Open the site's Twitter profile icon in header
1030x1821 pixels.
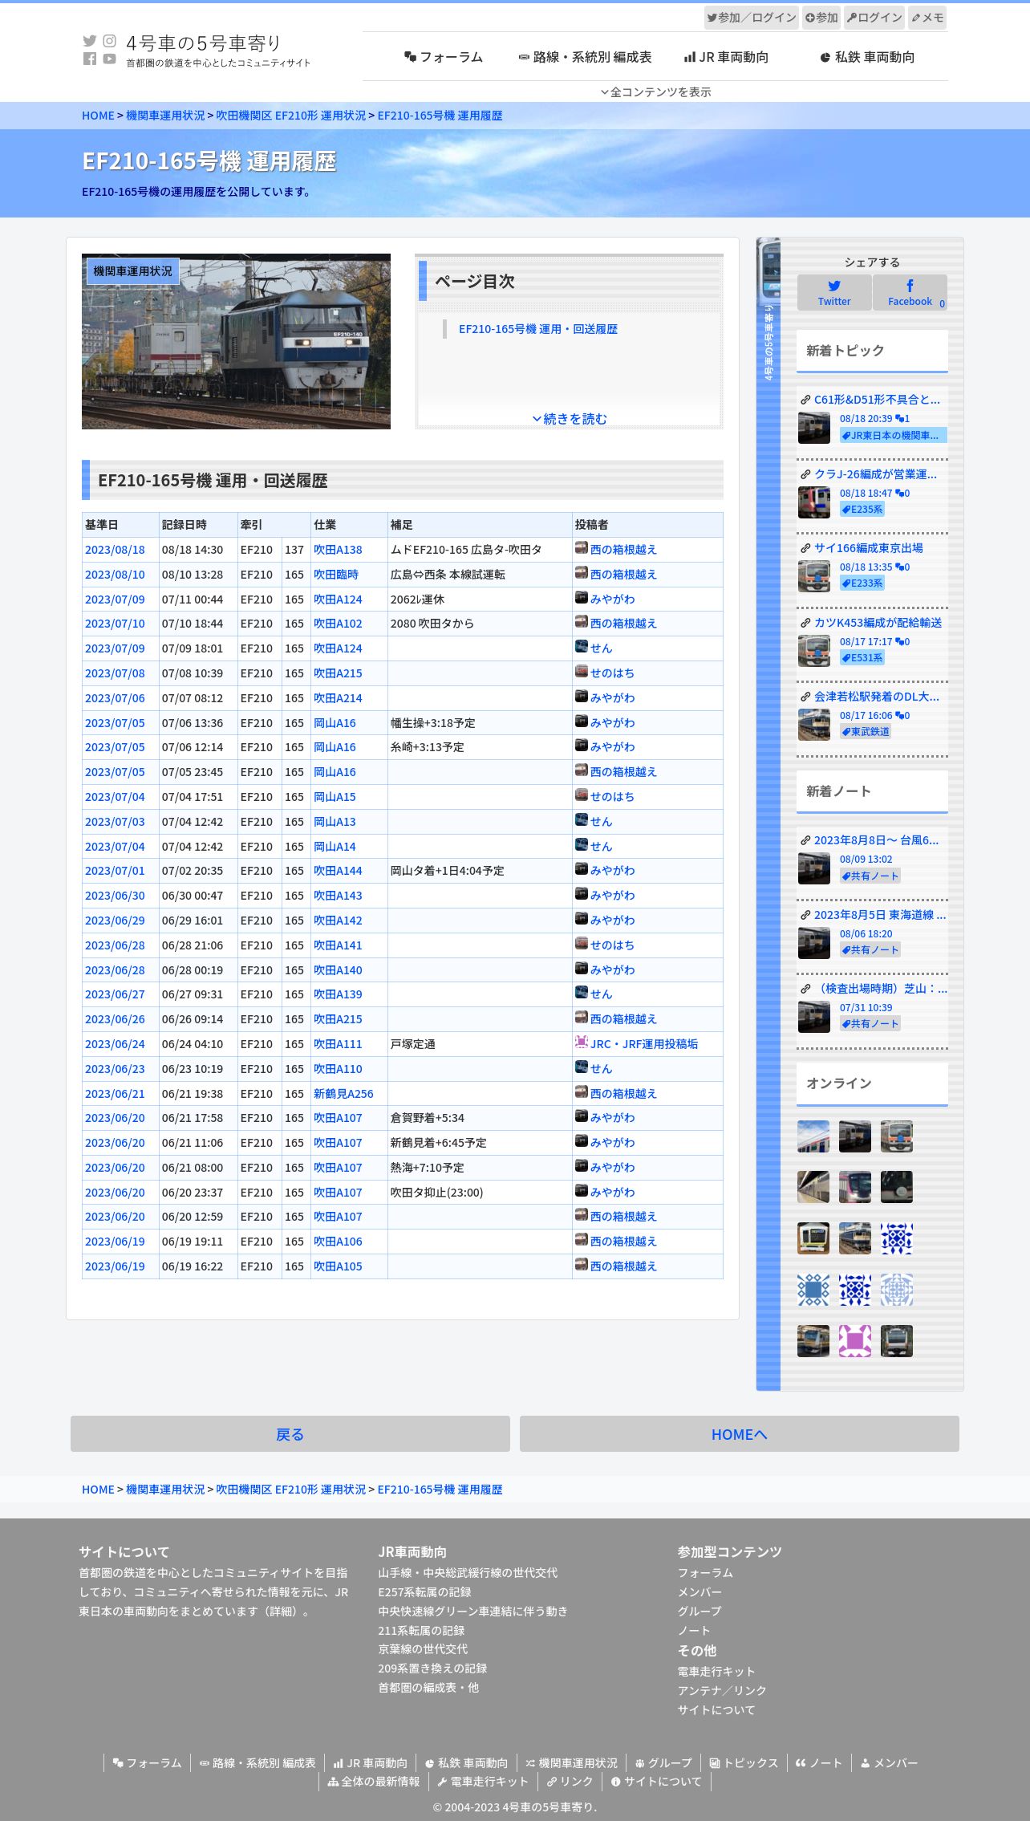90,41
